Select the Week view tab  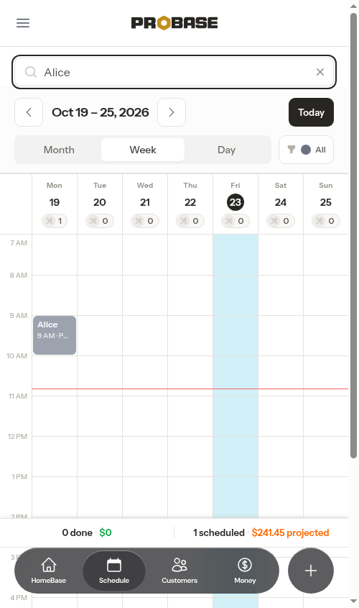click(x=143, y=150)
